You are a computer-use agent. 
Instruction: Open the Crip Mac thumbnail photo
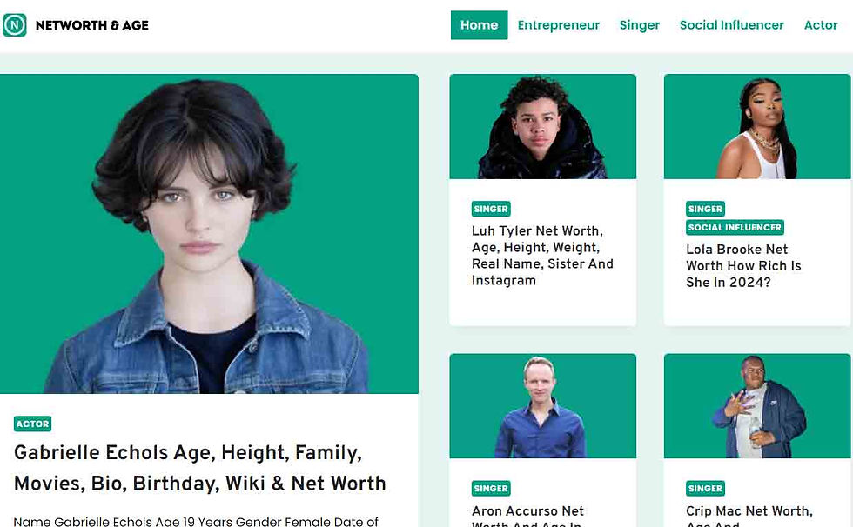(x=756, y=406)
